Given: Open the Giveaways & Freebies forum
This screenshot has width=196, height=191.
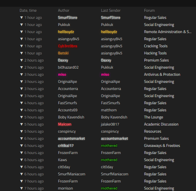Looking at the screenshot, I should 162,146.
